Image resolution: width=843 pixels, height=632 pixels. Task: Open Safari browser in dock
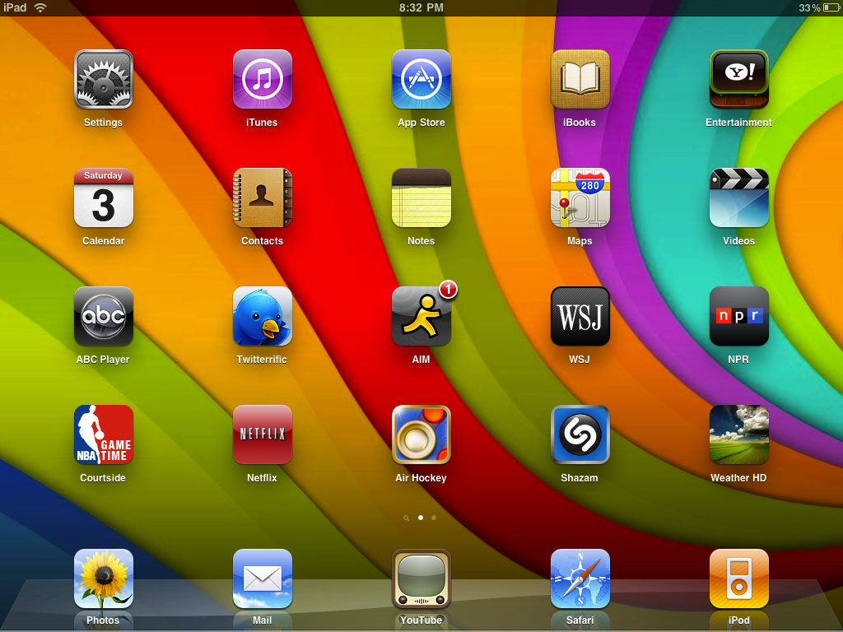[x=580, y=579]
